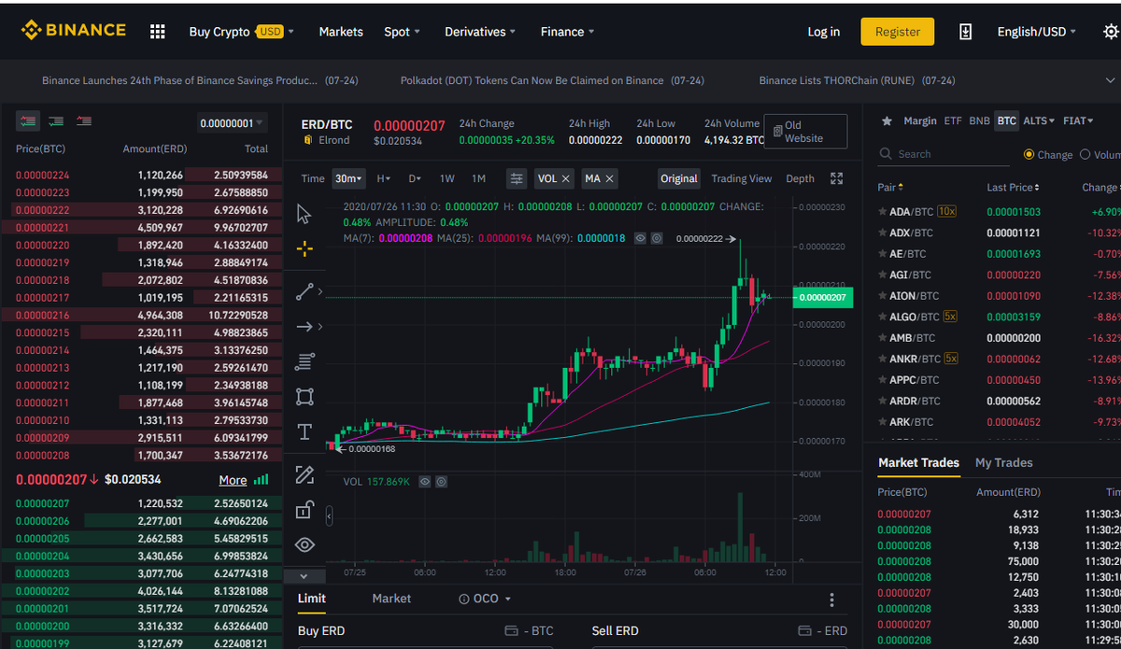Click the pair Search field
Image resolution: width=1121 pixels, height=649 pixels.
(x=944, y=154)
